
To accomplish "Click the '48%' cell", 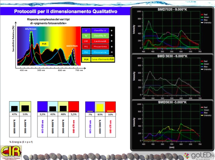I will point(63,114).
